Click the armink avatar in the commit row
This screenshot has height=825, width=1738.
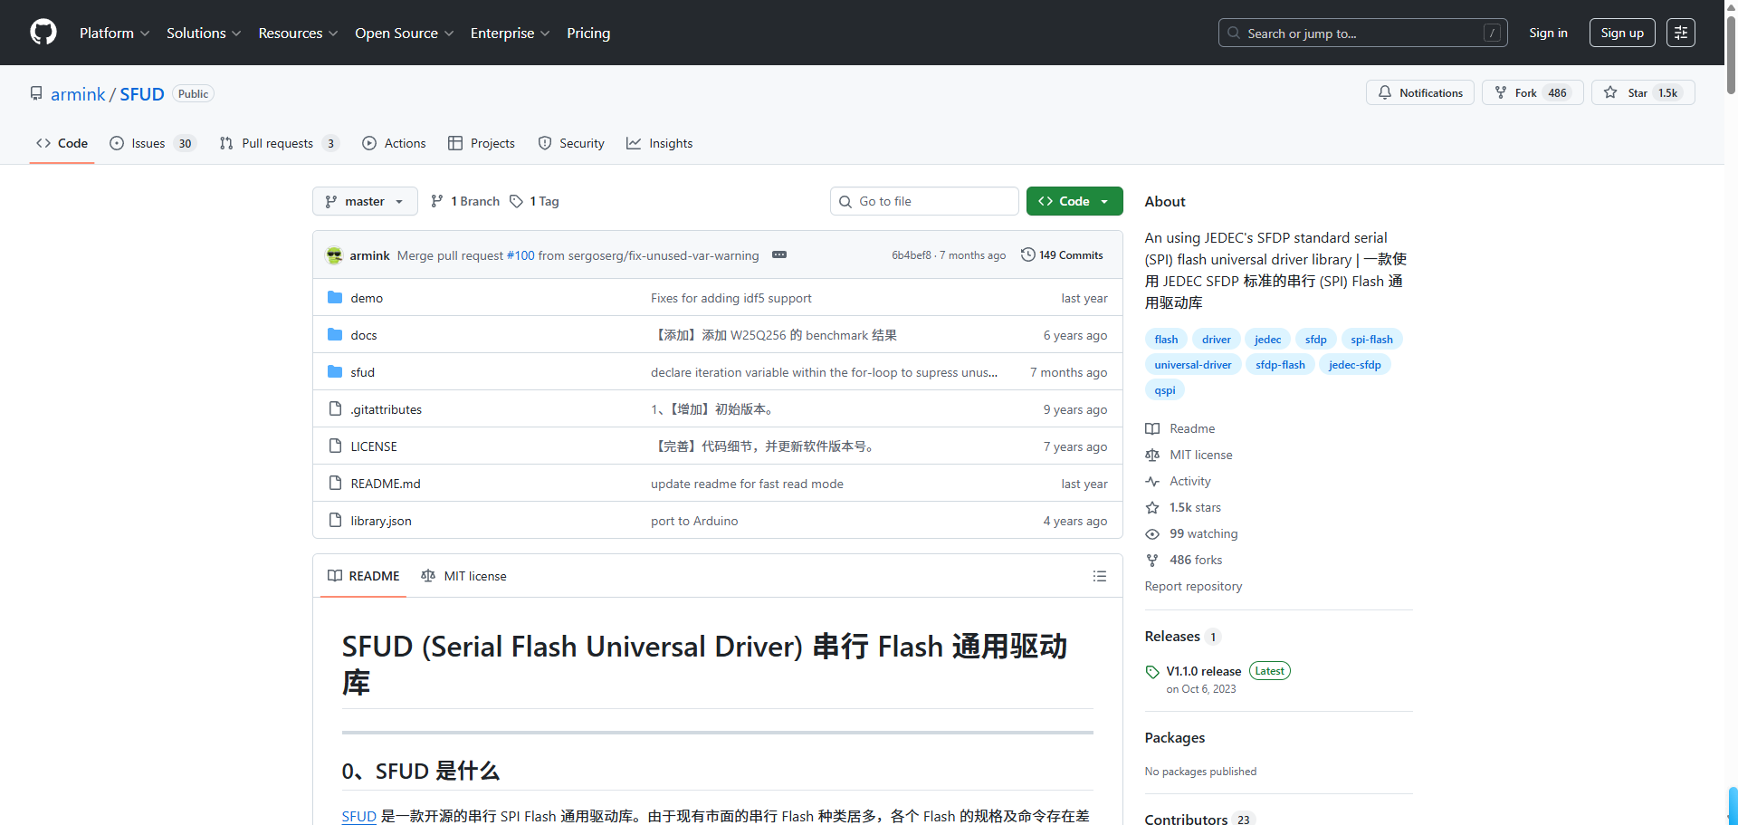pos(334,255)
